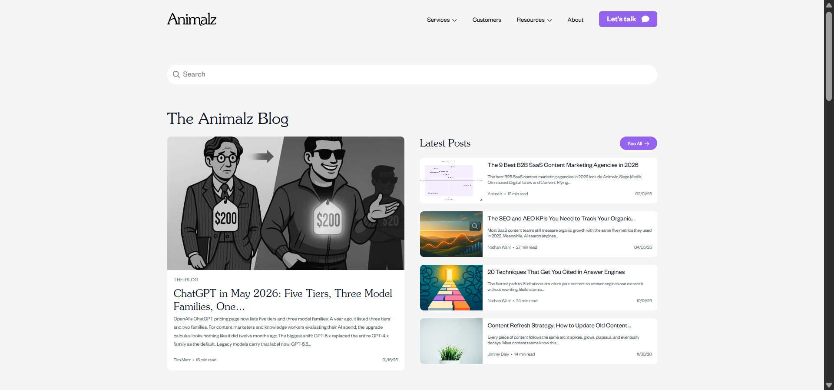Open the Services menu
This screenshot has height=390, width=834.
(x=442, y=20)
